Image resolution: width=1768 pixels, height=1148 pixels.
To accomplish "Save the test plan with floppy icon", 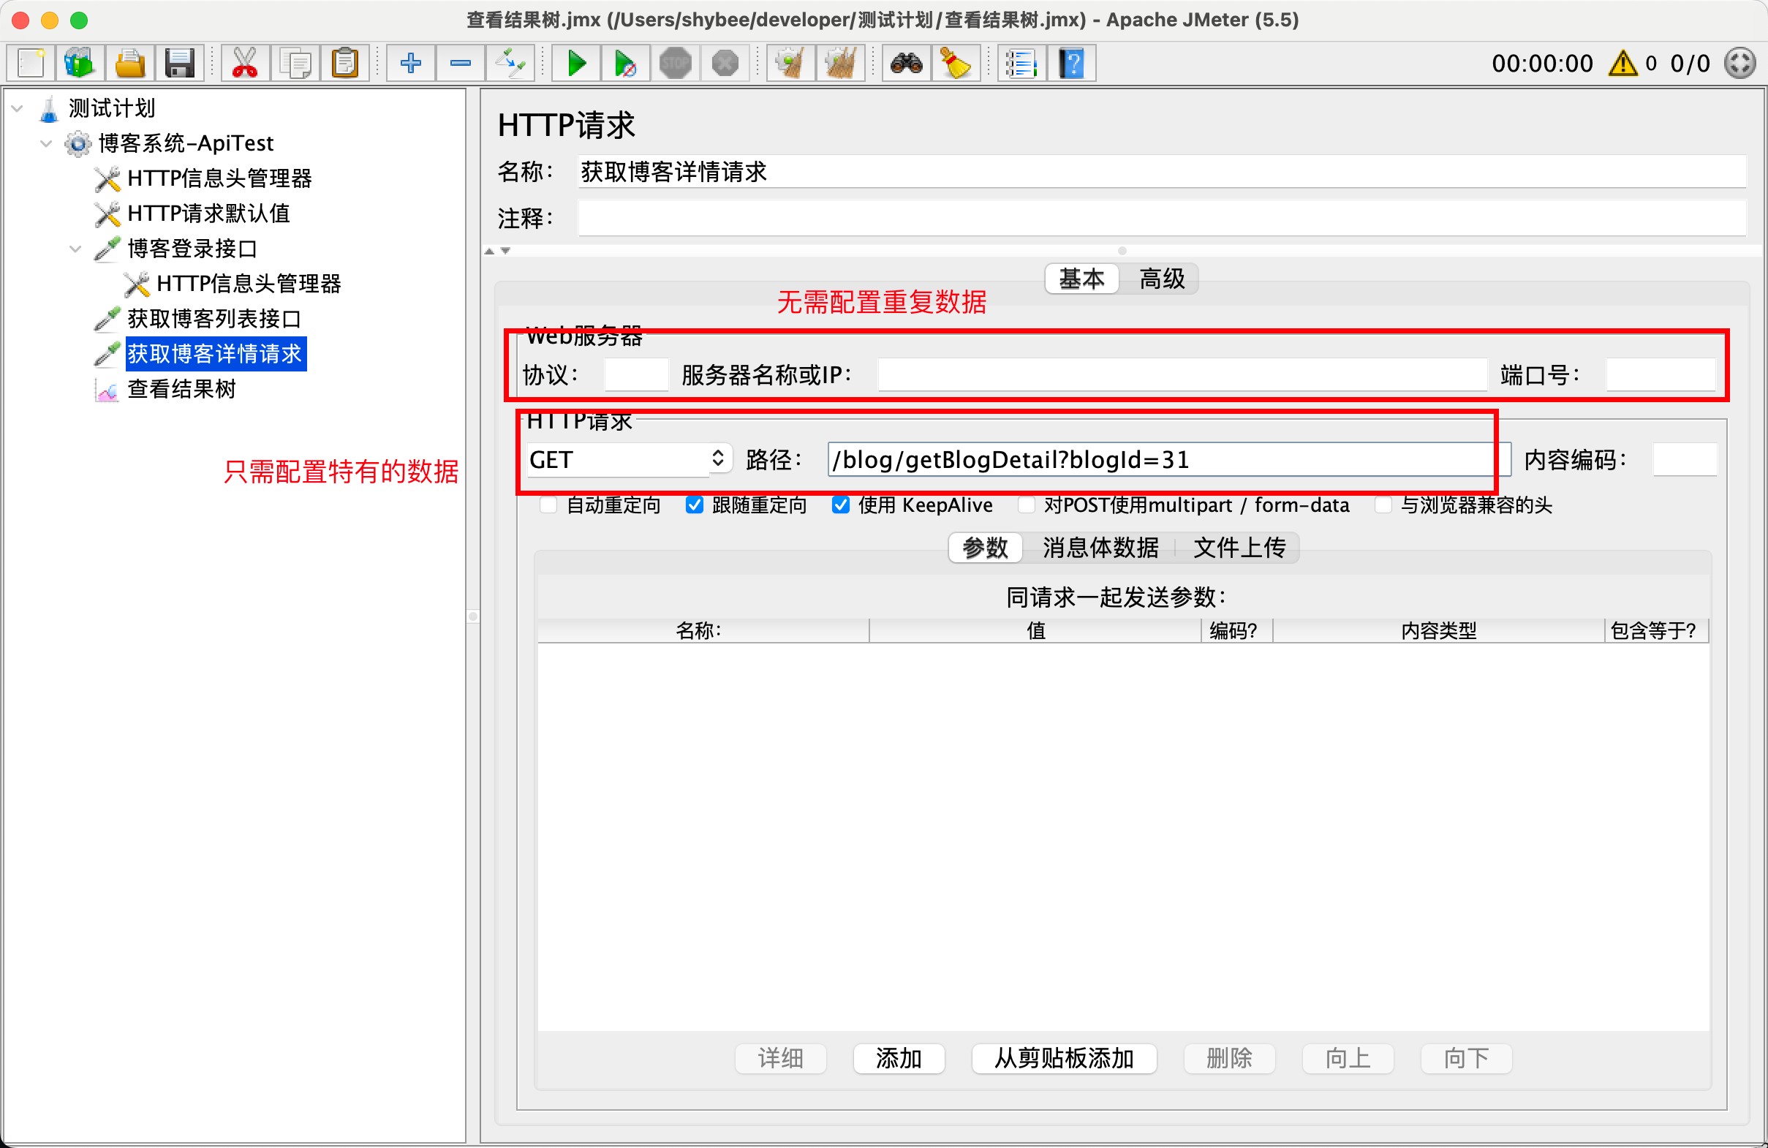I will pyautogui.click(x=179, y=63).
